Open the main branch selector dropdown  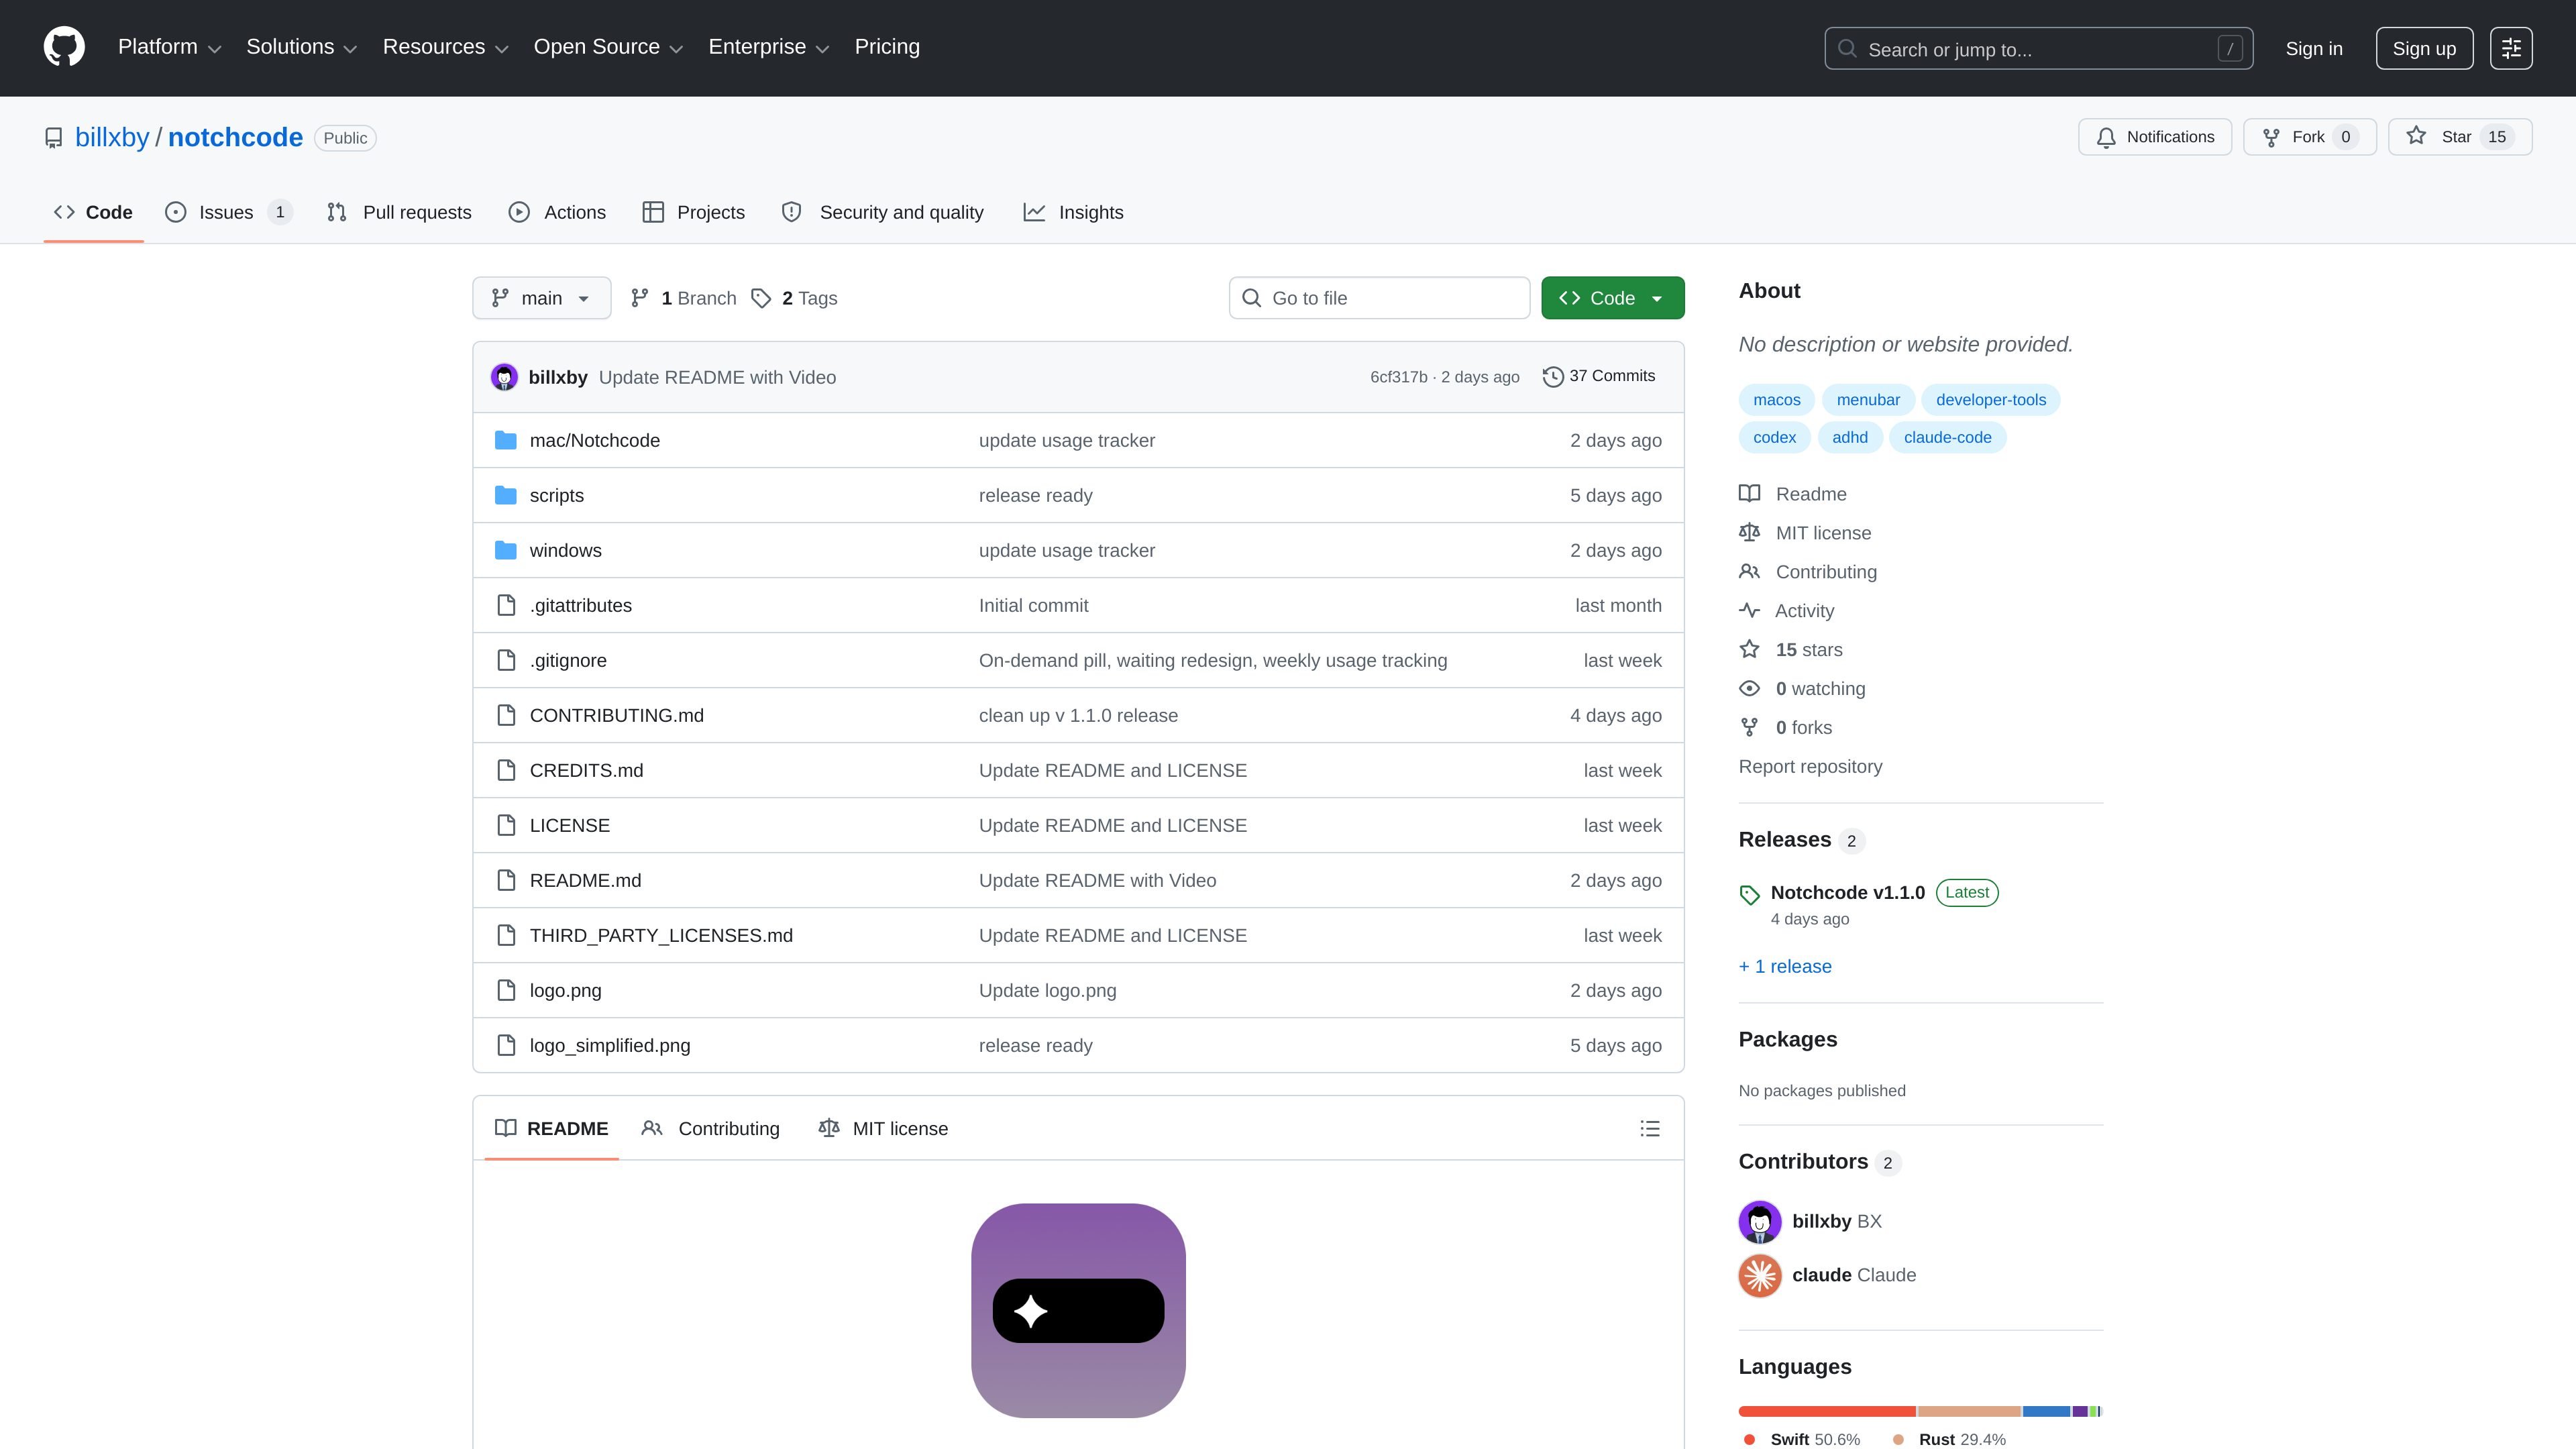point(541,298)
